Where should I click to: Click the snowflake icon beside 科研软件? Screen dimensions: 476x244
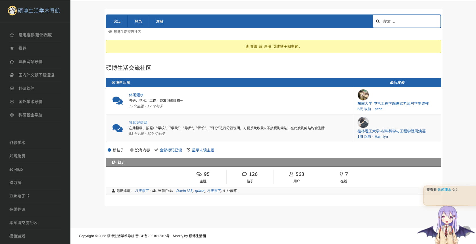12,88
